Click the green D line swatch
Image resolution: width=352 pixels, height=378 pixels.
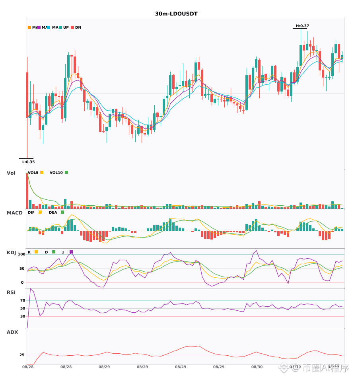click(x=54, y=252)
